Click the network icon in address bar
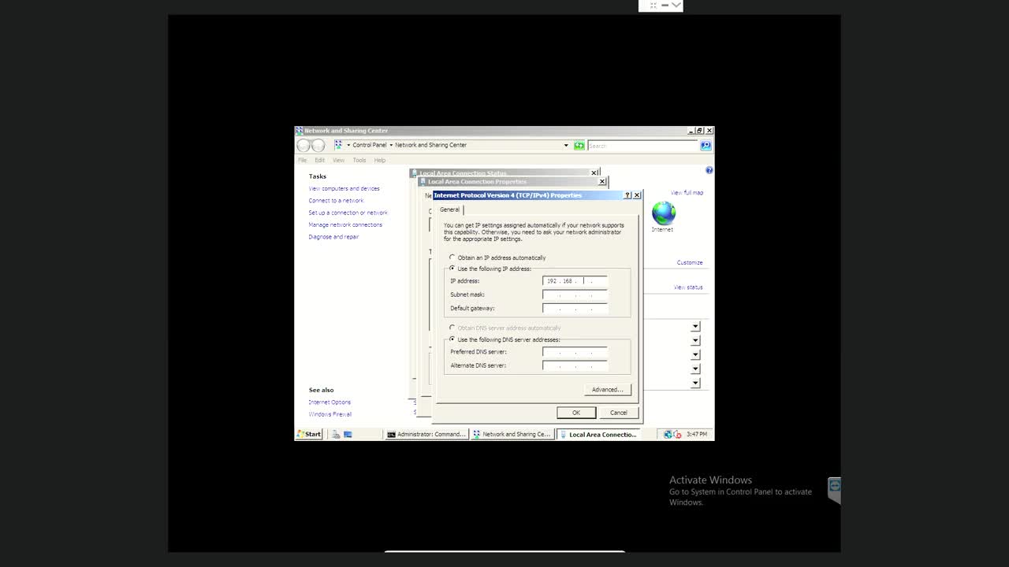 click(x=338, y=145)
